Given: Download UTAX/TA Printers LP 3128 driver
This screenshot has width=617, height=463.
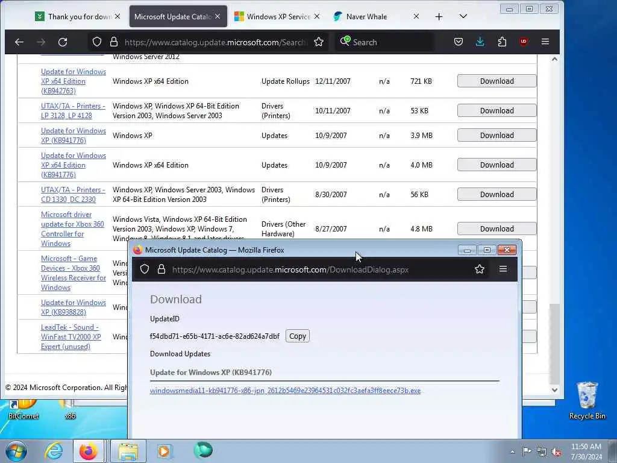Looking at the screenshot, I should click(x=496, y=111).
